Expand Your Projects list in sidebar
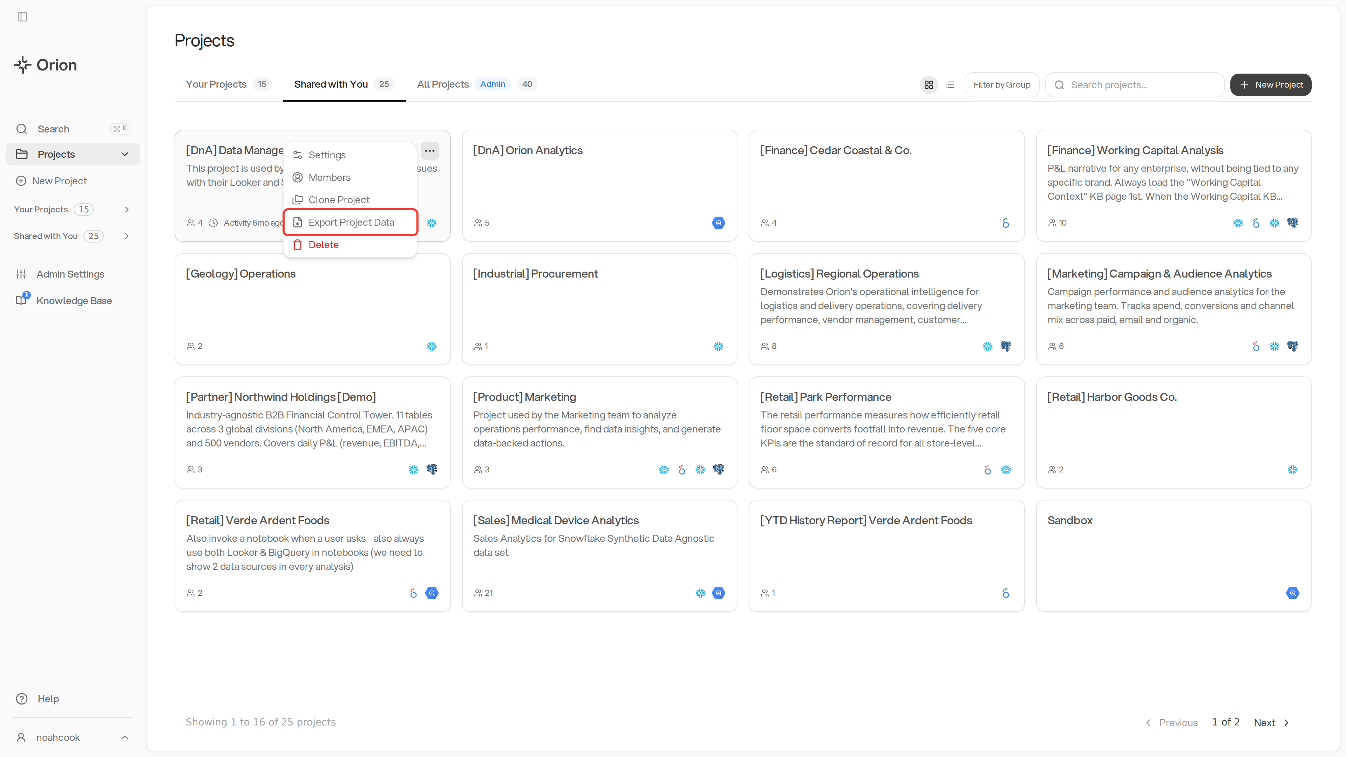This screenshot has width=1346, height=757. pyautogui.click(x=127, y=210)
